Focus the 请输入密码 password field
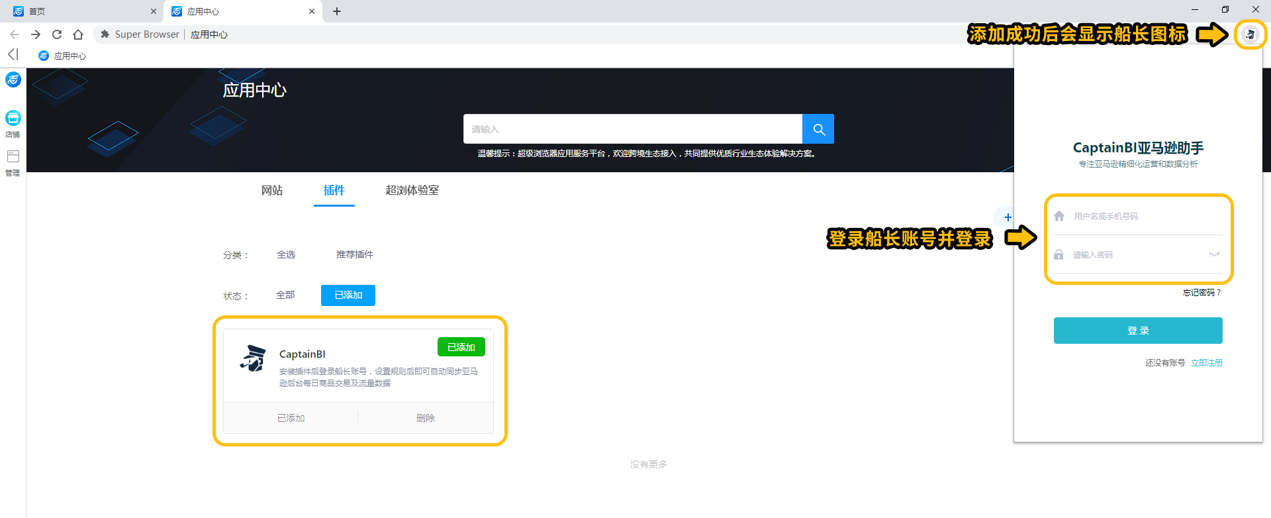This screenshot has width=1271, height=518. (1139, 255)
